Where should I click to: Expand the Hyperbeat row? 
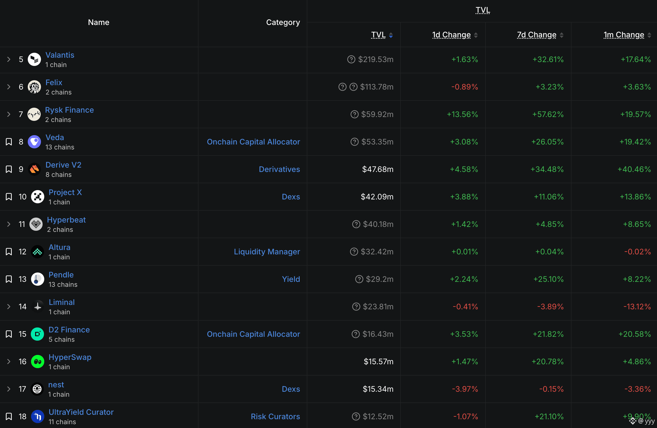click(x=9, y=224)
